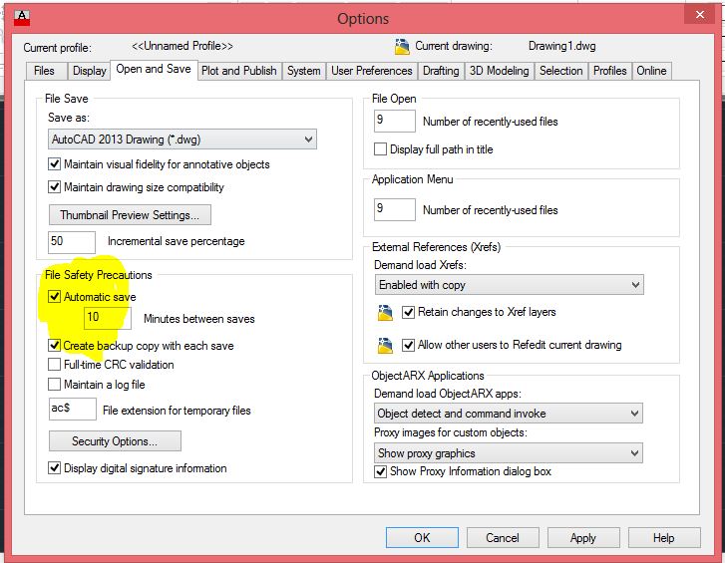
Task: Toggle Maintain visual fidelity for annotative objects
Action: click(55, 164)
